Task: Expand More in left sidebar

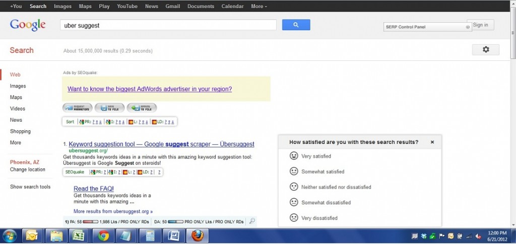Action: pos(16,142)
